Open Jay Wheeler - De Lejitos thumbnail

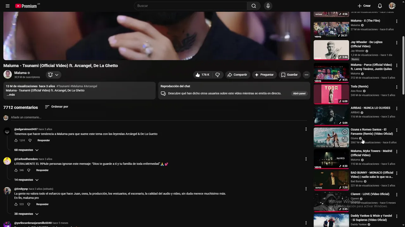(331, 50)
